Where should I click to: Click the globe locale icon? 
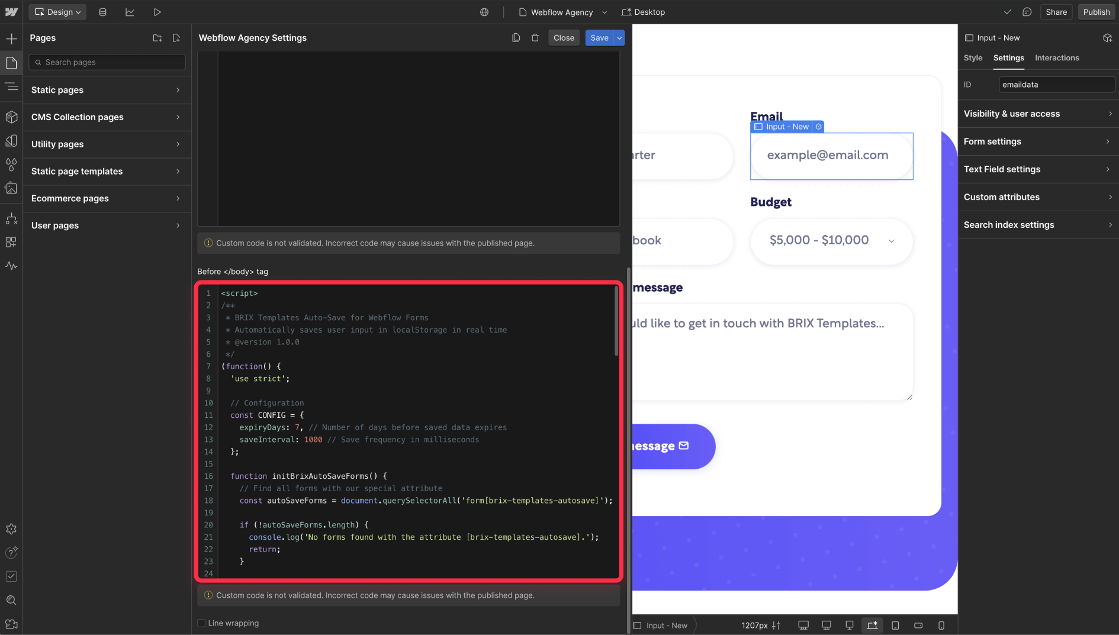(x=484, y=12)
